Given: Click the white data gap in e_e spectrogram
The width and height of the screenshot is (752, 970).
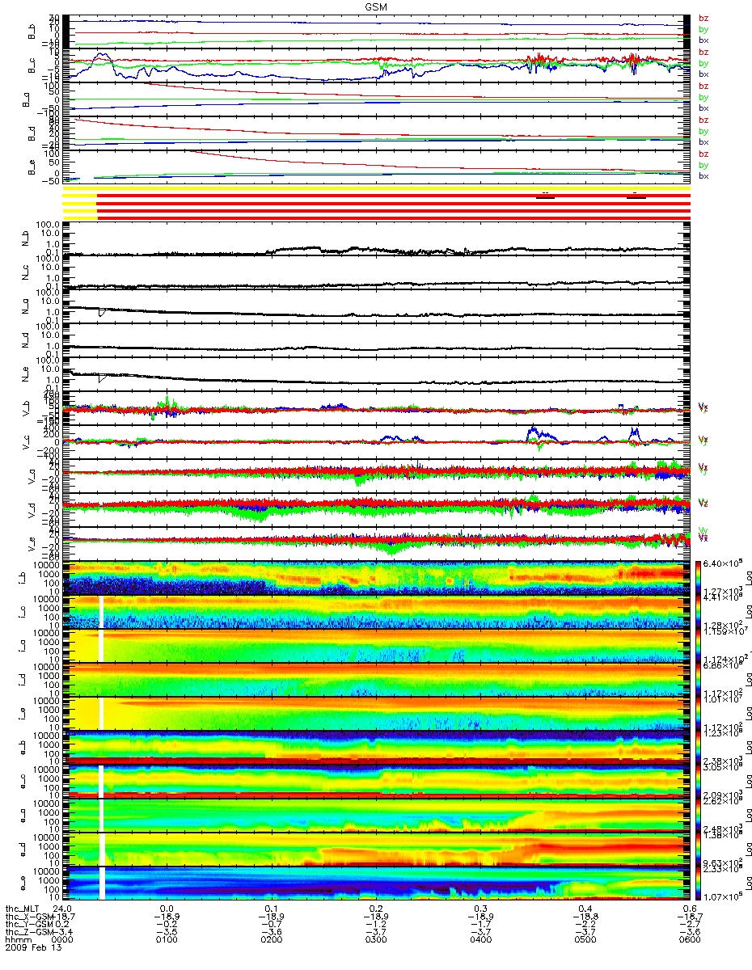Looking at the screenshot, I should (x=102, y=884).
